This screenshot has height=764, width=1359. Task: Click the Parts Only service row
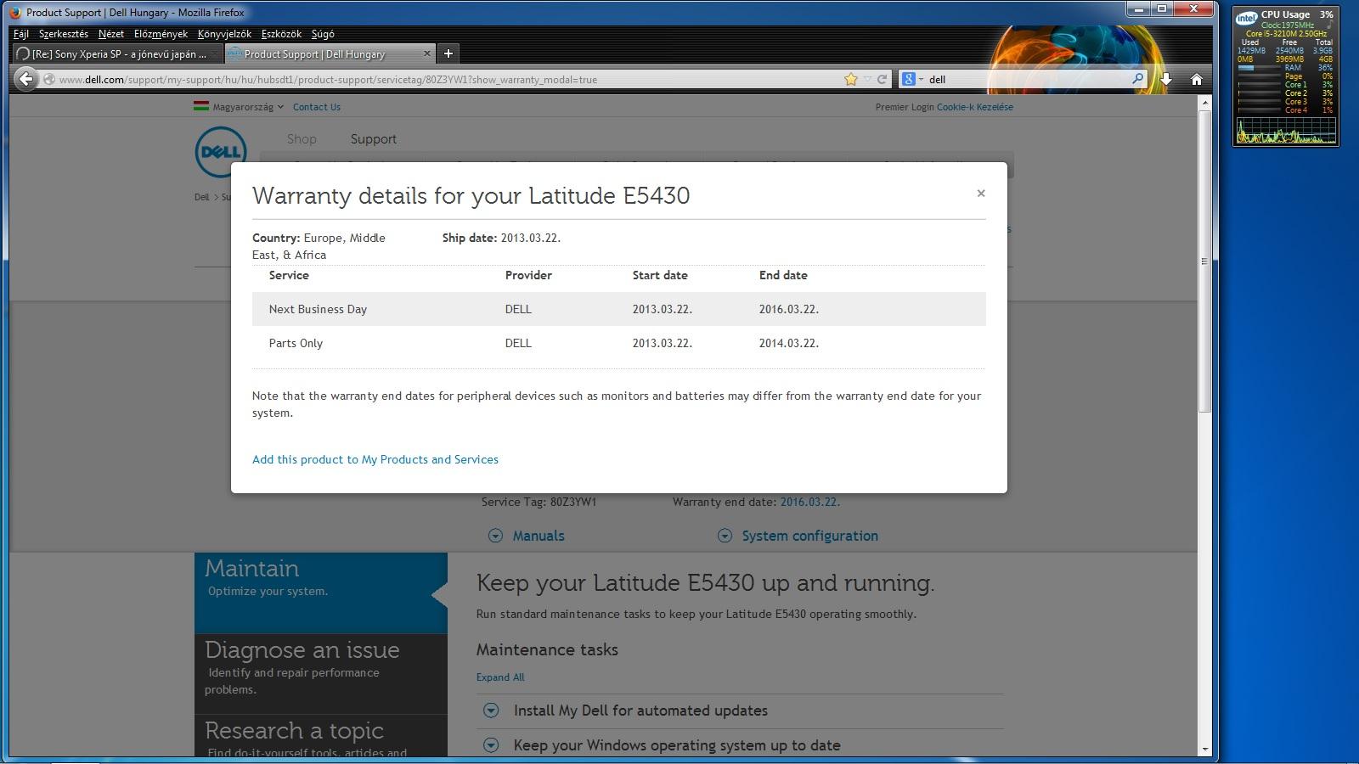coord(618,343)
